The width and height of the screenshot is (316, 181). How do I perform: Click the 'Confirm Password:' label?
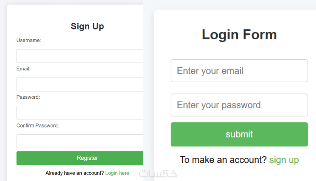point(38,126)
